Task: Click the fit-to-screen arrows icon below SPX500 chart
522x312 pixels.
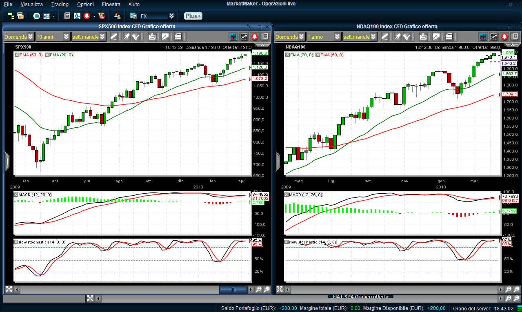Action: click(9, 290)
